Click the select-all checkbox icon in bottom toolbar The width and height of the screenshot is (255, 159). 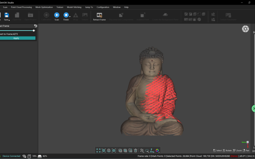120,150
